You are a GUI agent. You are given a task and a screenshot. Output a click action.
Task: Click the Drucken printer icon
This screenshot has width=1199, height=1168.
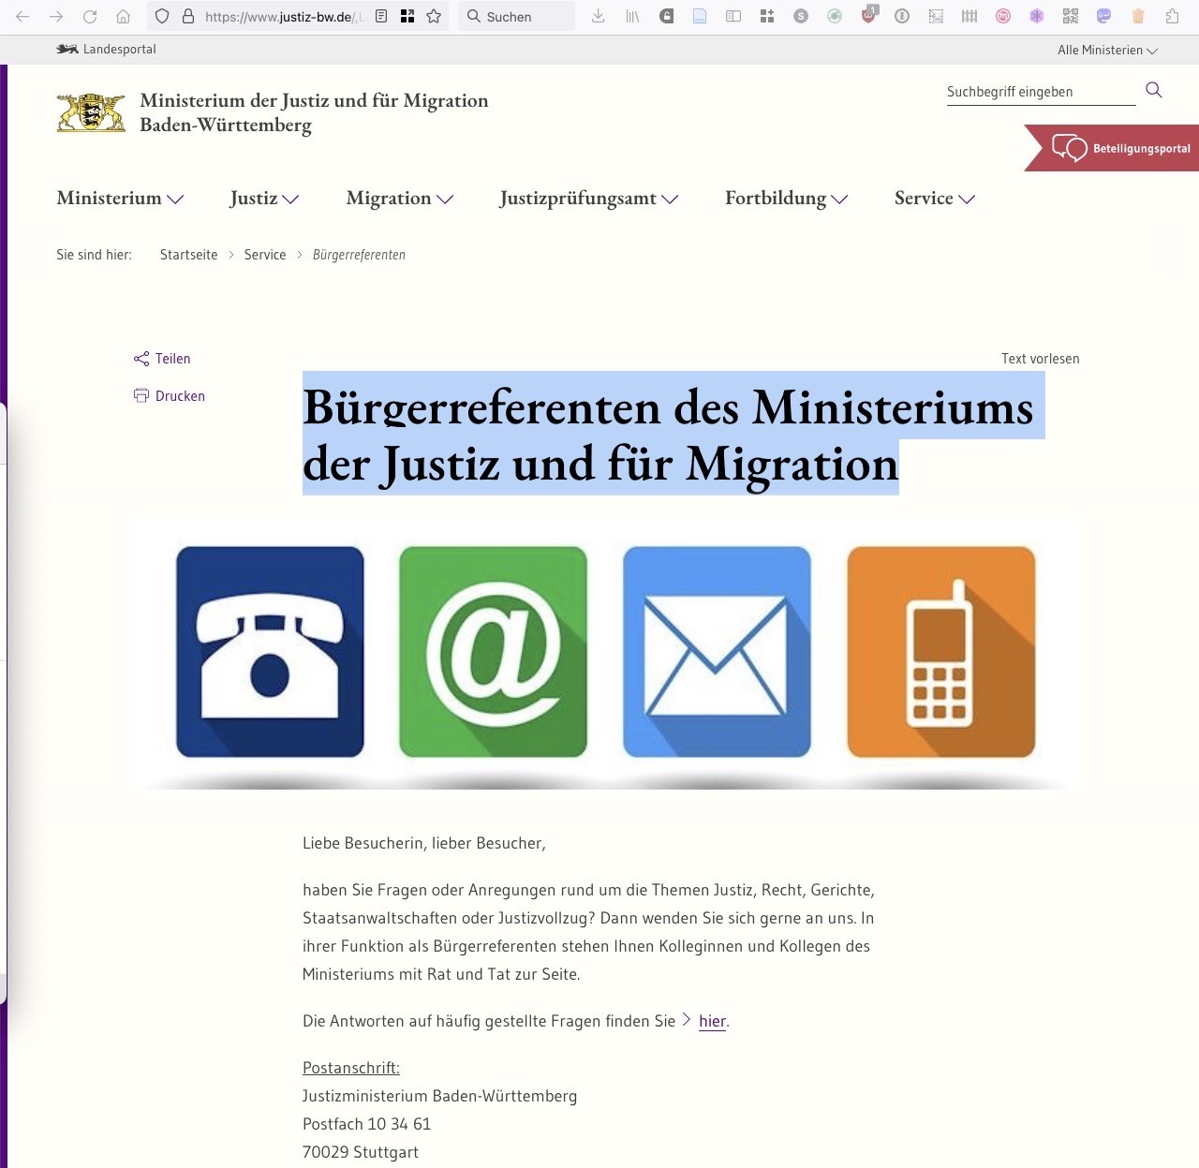141,396
